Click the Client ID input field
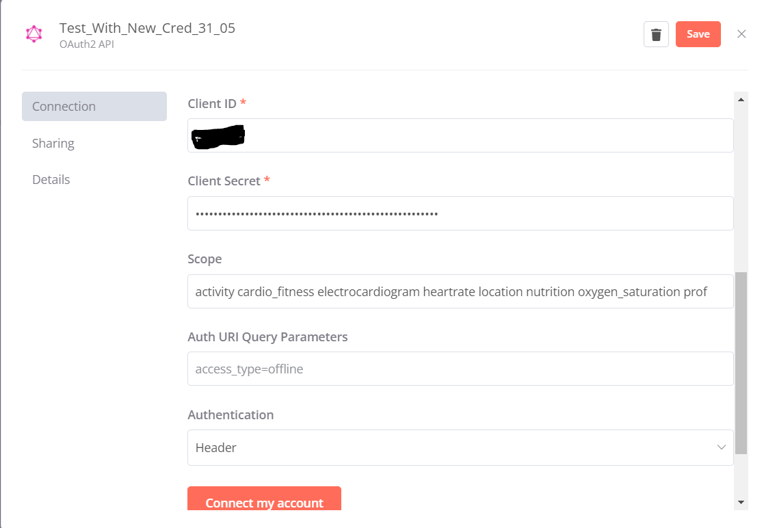 click(x=460, y=135)
